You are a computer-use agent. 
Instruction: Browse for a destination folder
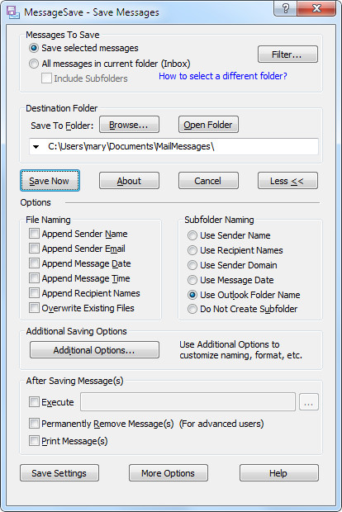129,125
